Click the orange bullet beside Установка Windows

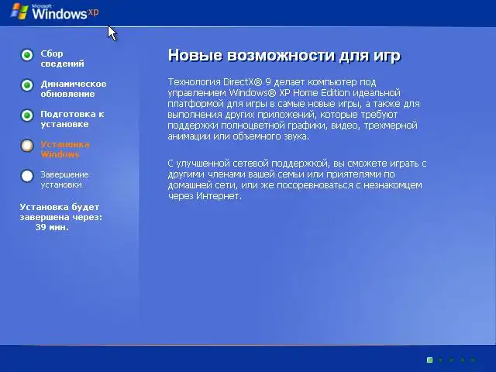pos(27,146)
